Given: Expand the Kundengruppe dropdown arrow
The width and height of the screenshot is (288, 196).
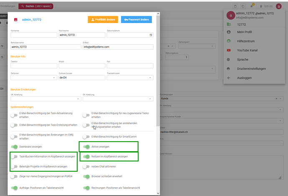Looking at the screenshot, I should [280, 99].
